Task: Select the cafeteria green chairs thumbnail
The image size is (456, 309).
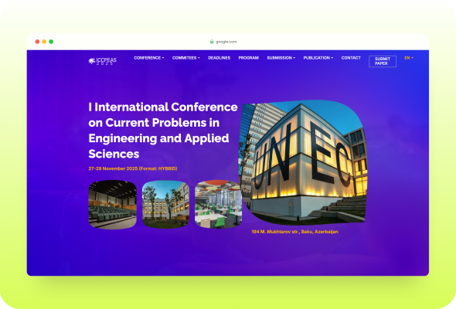Action: (218, 204)
